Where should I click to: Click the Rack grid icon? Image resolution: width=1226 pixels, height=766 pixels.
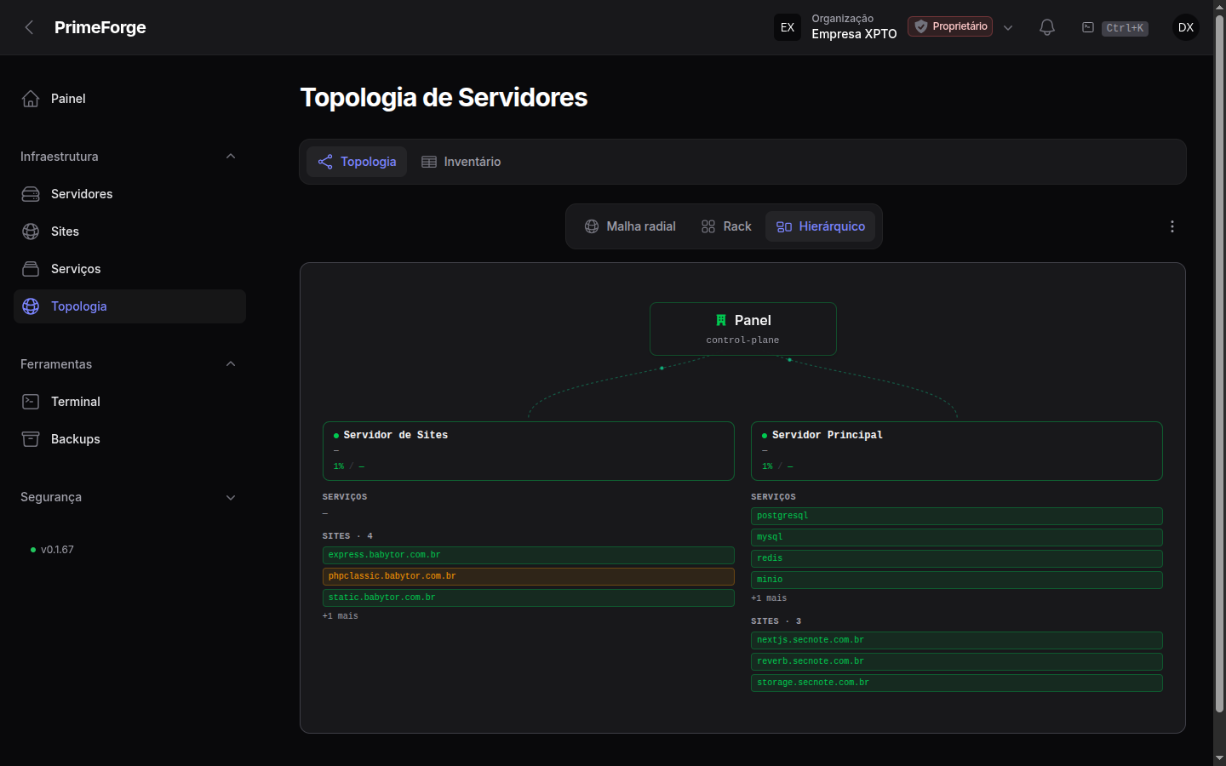(708, 226)
